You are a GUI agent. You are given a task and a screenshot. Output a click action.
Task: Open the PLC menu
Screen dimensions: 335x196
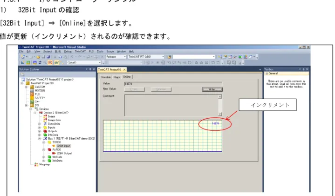[91, 52]
